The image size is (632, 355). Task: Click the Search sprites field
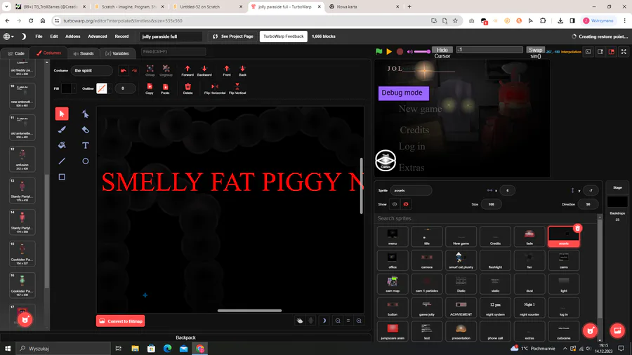click(486, 218)
